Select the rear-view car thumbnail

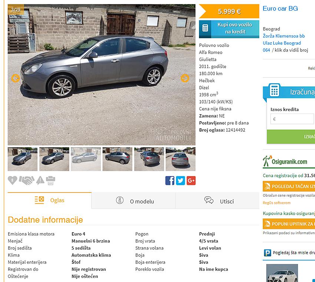[180, 159]
